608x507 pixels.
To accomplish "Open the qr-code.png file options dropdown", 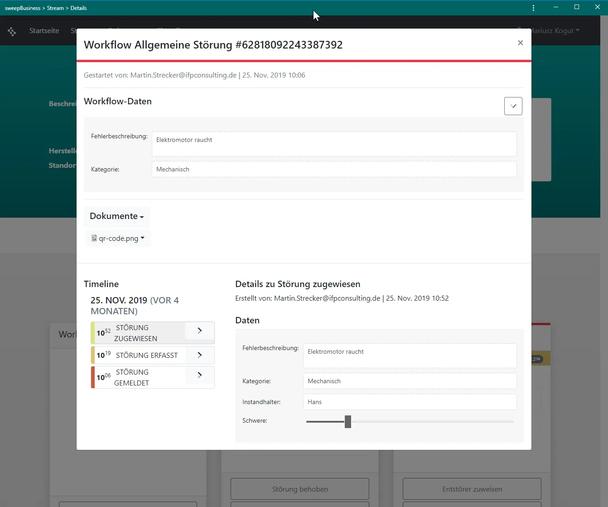I will click(143, 238).
